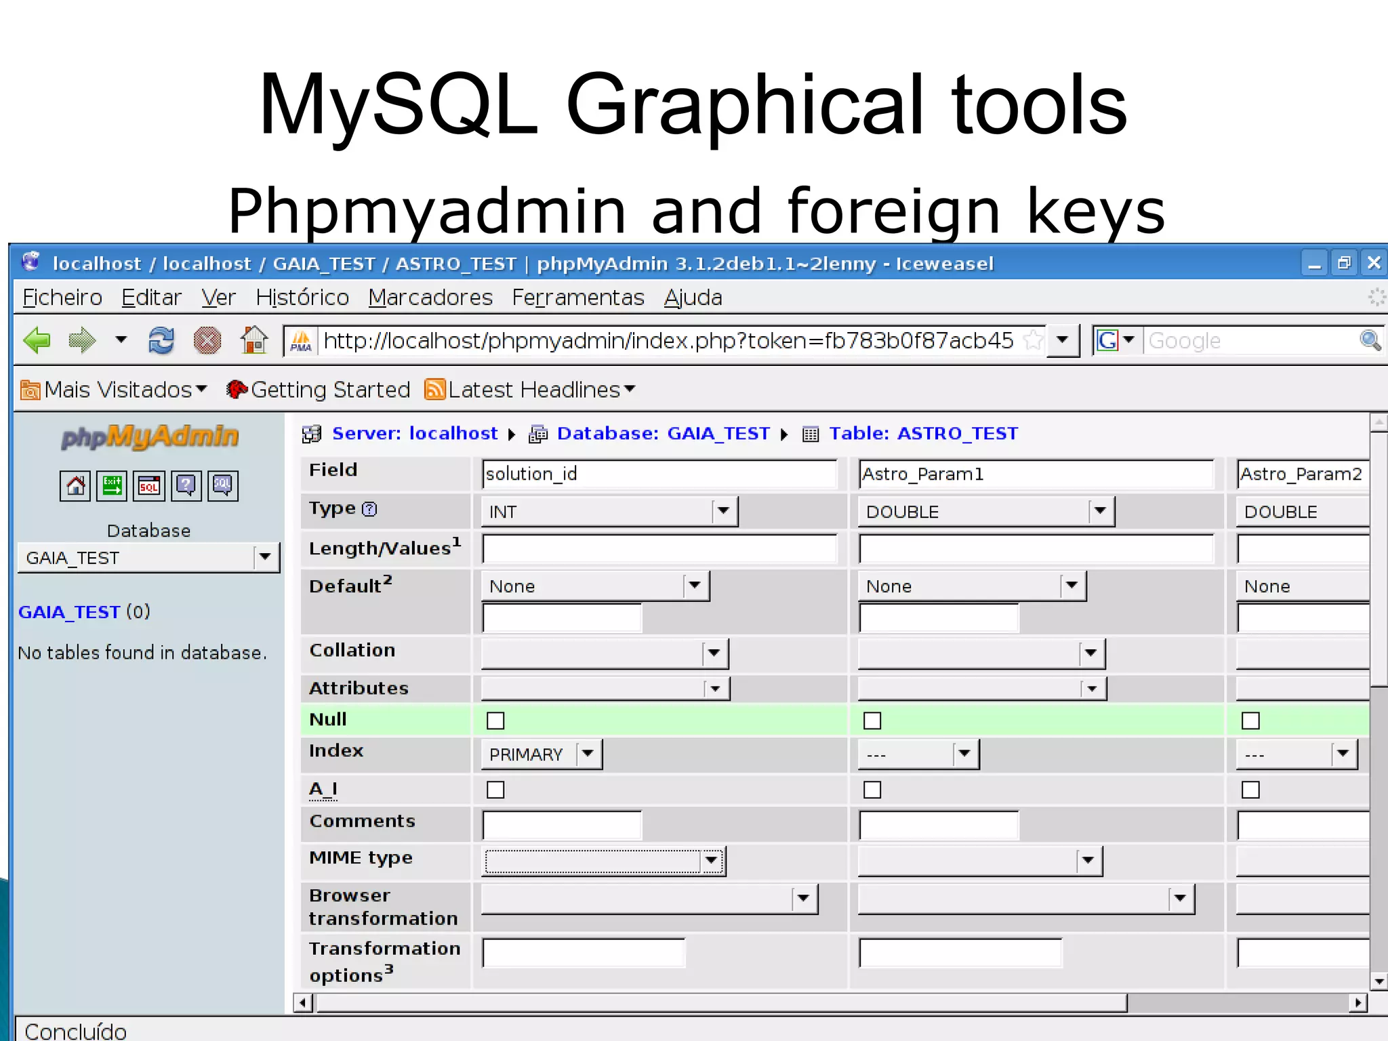Click the GAIA_TEST link in sidebar

pos(69,612)
